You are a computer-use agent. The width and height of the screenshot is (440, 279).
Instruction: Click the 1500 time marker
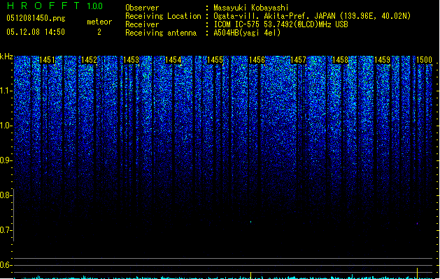[x=424, y=60]
